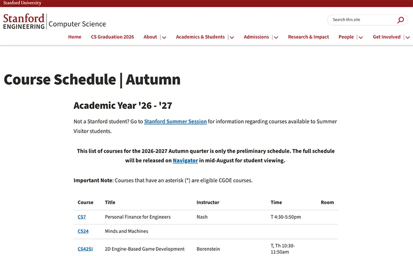Open CS Graduation 2026 menu item
This screenshot has width=413, height=256.
coord(113,37)
